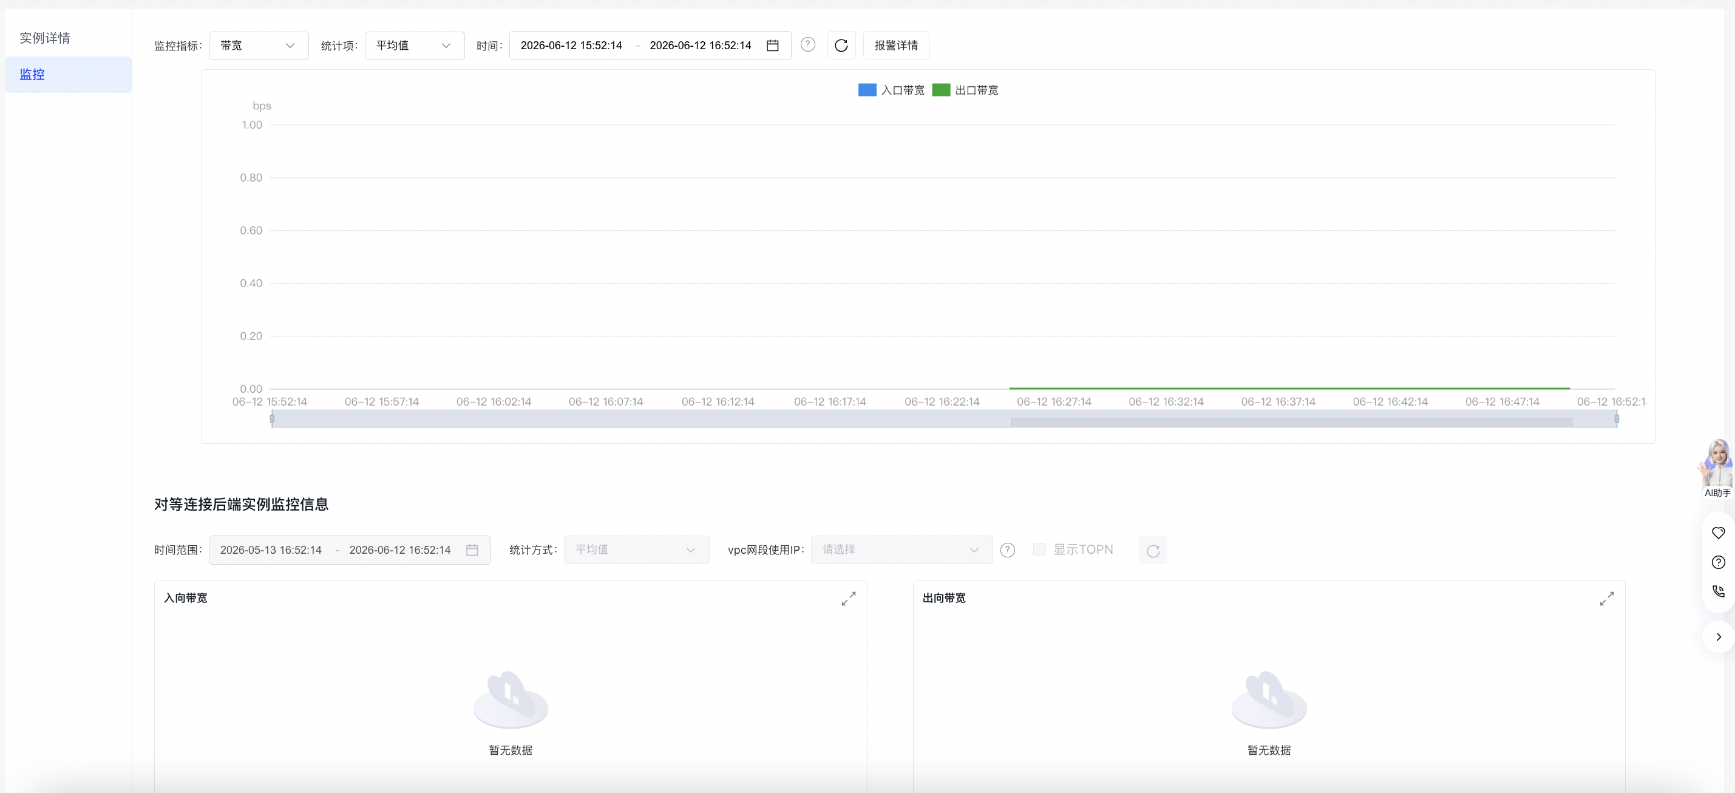Open the 监控指标 带宽 dropdown
Image resolution: width=1735 pixels, height=793 pixels.
click(x=259, y=45)
